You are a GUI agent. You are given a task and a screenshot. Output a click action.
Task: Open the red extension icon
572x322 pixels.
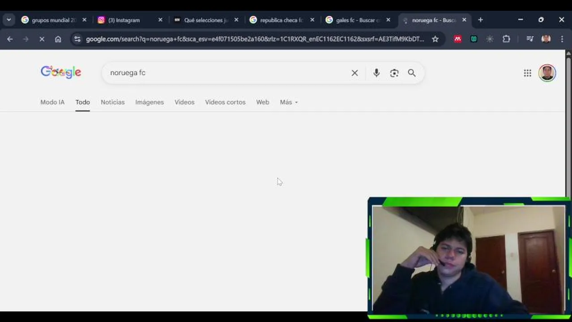(457, 39)
